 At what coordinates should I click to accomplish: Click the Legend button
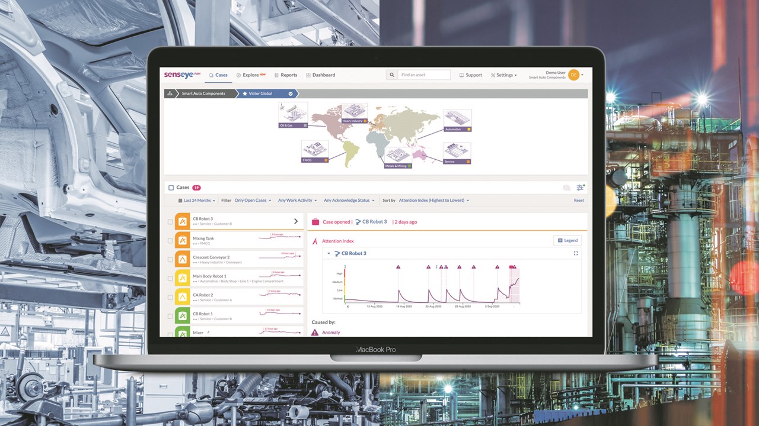(567, 240)
